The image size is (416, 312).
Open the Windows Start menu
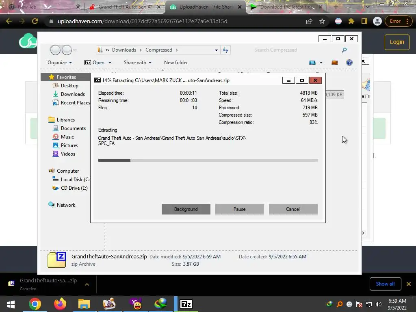coord(11,304)
